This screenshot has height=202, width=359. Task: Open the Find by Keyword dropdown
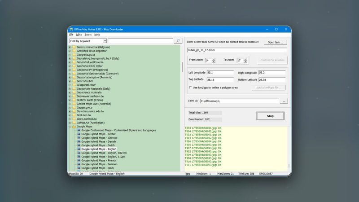coord(105,41)
